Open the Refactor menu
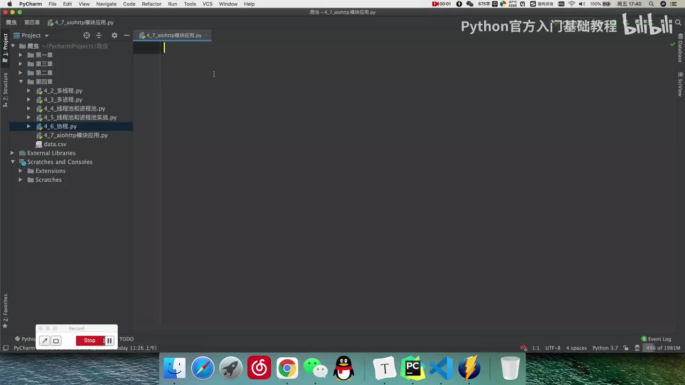The width and height of the screenshot is (685, 385). click(151, 4)
